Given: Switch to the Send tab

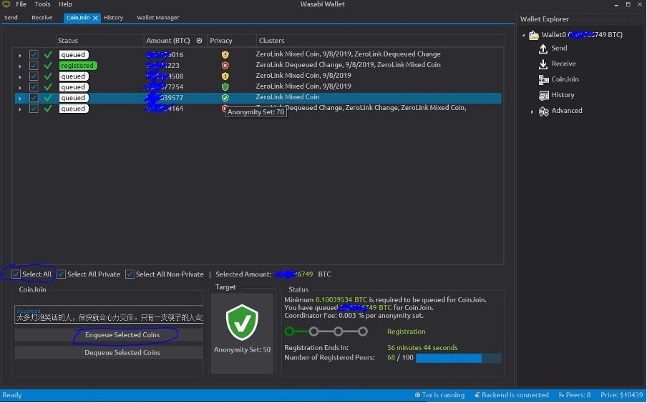Looking at the screenshot, I should coord(11,17).
